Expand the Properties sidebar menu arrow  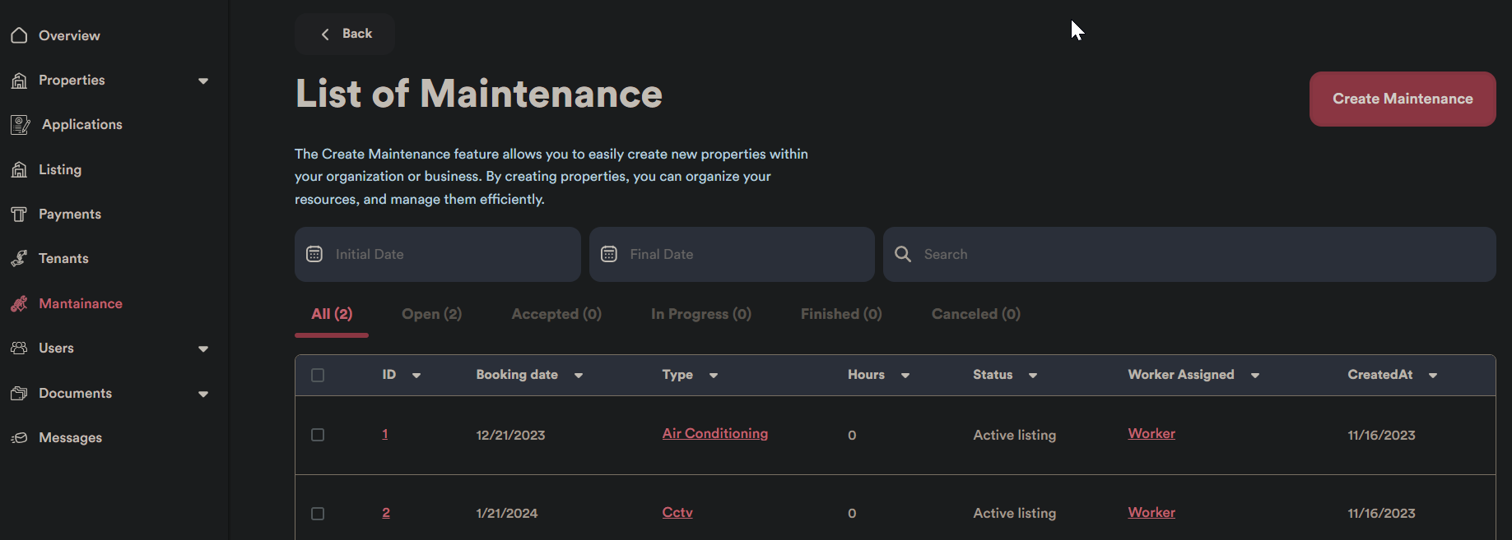coord(203,81)
